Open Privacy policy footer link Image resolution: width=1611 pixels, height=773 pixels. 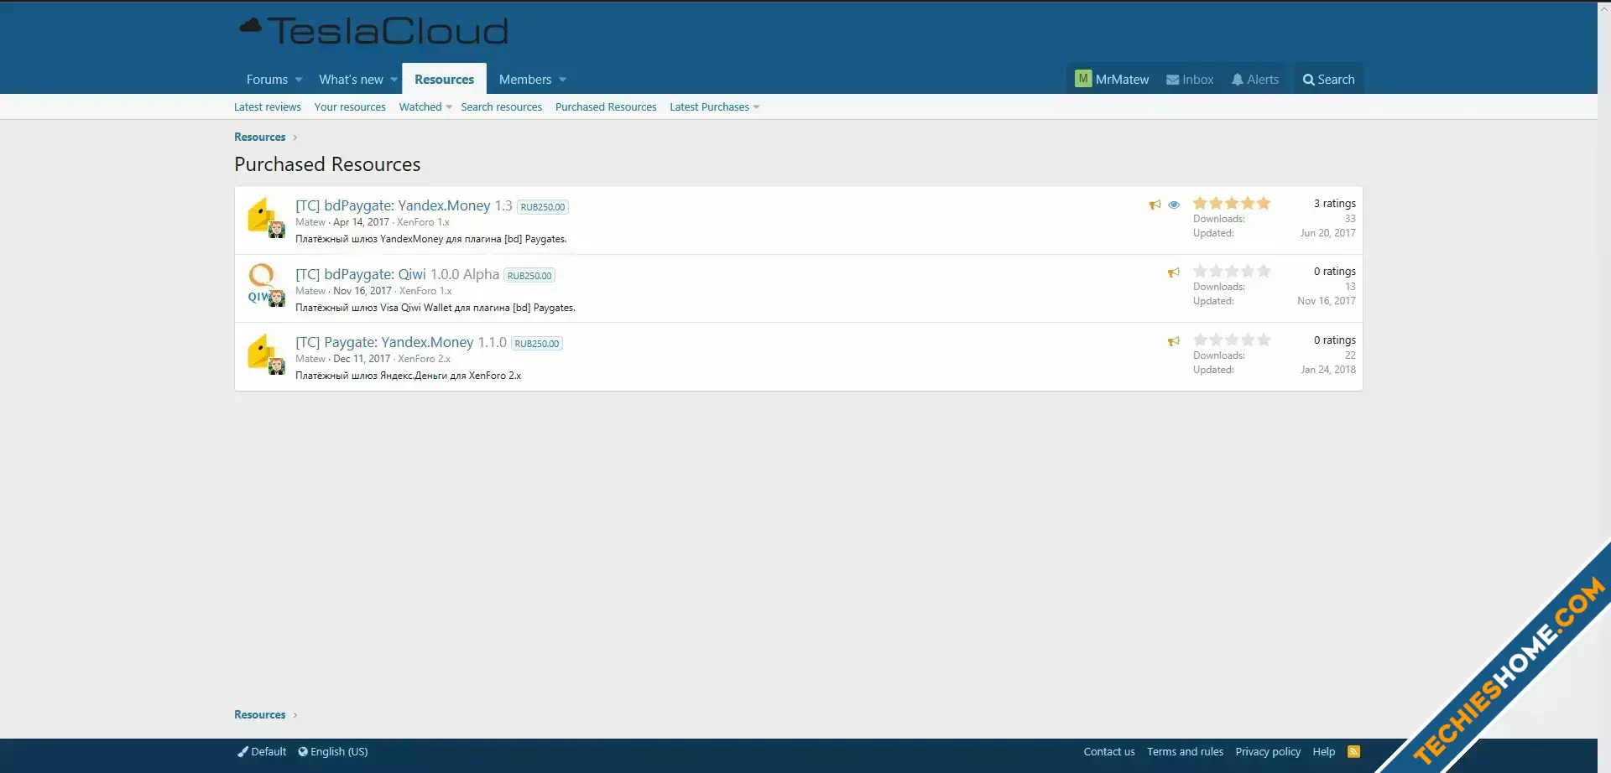[x=1268, y=752]
